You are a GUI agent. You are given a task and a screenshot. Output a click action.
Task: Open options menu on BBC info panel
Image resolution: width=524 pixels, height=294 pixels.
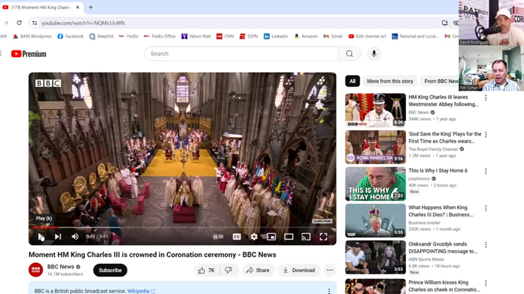pos(329,291)
